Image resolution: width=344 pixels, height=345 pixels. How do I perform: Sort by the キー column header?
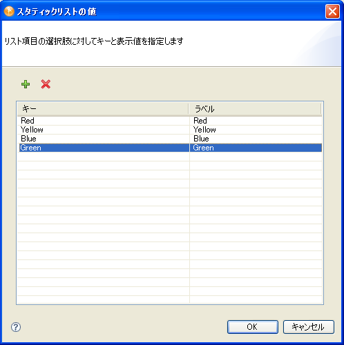pos(103,108)
